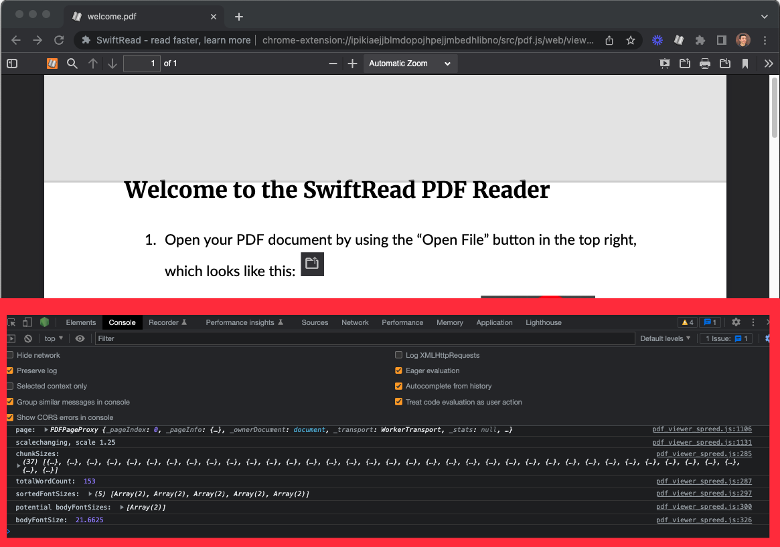Open the Chrome profile avatar
The image size is (780, 547).
click(x=743, y=40)
